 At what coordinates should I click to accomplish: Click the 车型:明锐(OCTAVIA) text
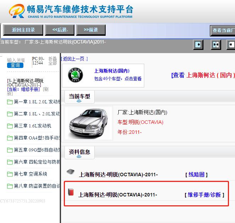click(140, 122)
